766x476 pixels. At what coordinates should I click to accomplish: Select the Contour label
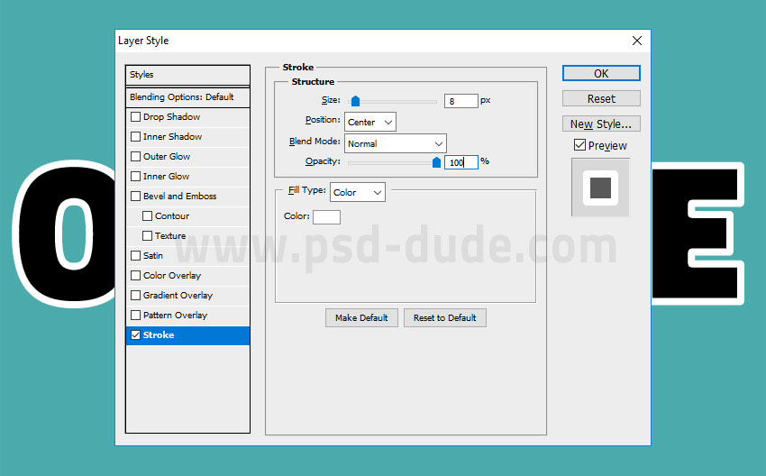[x=172, y=216]
